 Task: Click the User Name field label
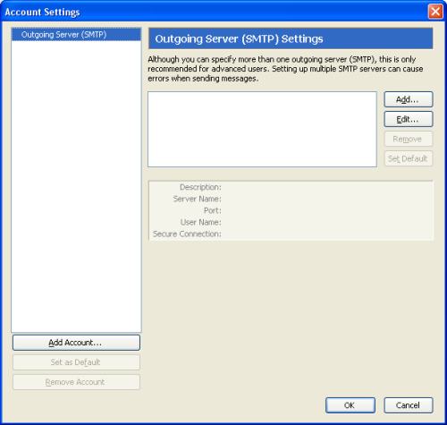[201, 222]
